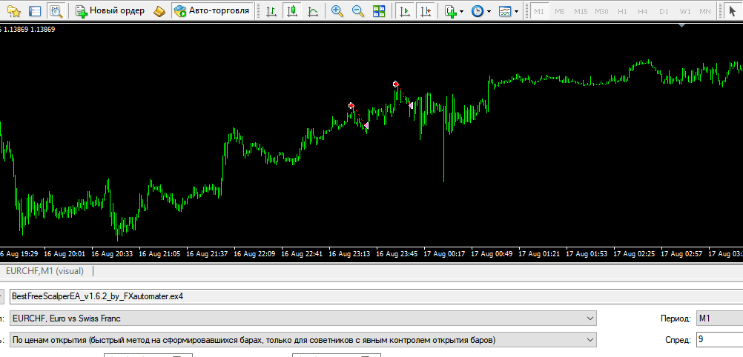Click the Новый ордер button
Image resolution: width=743 pixels, height=357 pixels.
click(110, 11)
